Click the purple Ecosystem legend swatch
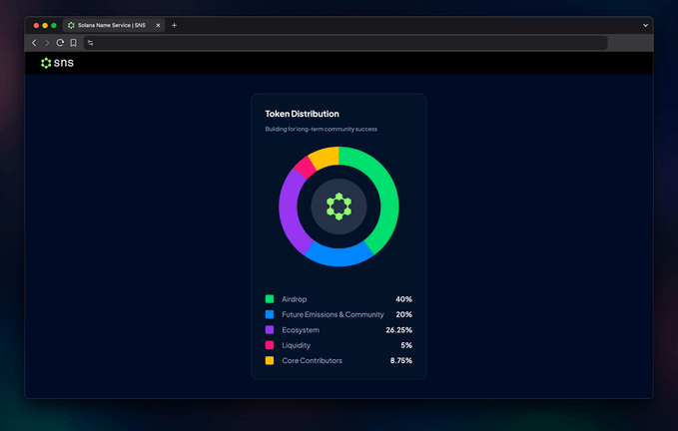 pyautogui.click(x=270, y=329)
